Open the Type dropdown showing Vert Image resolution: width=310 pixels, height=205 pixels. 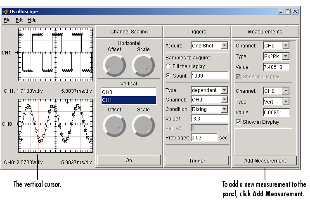(x=276, y=102)
